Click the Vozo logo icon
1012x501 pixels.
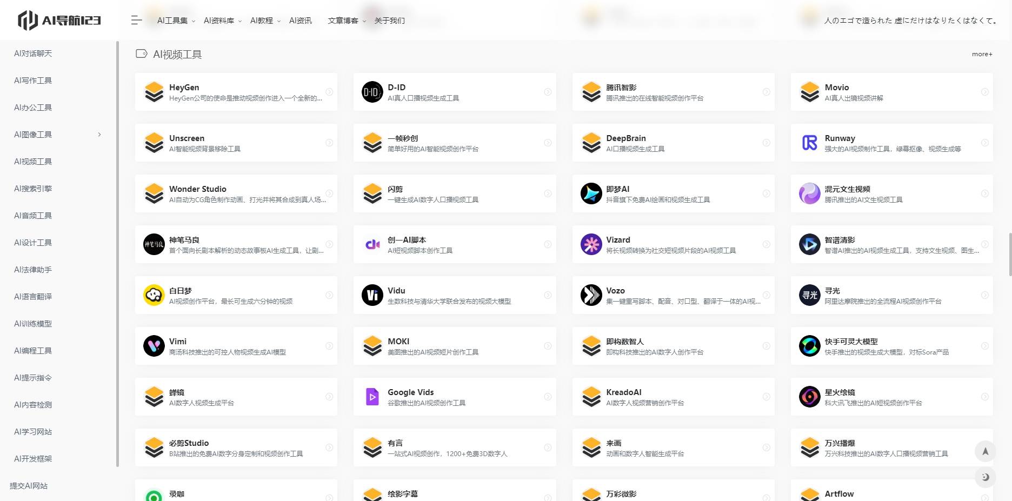[x=591, y=295]
